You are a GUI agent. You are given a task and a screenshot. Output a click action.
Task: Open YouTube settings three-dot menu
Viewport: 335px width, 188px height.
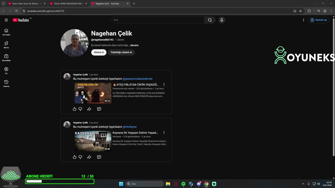tap(304, 20)
